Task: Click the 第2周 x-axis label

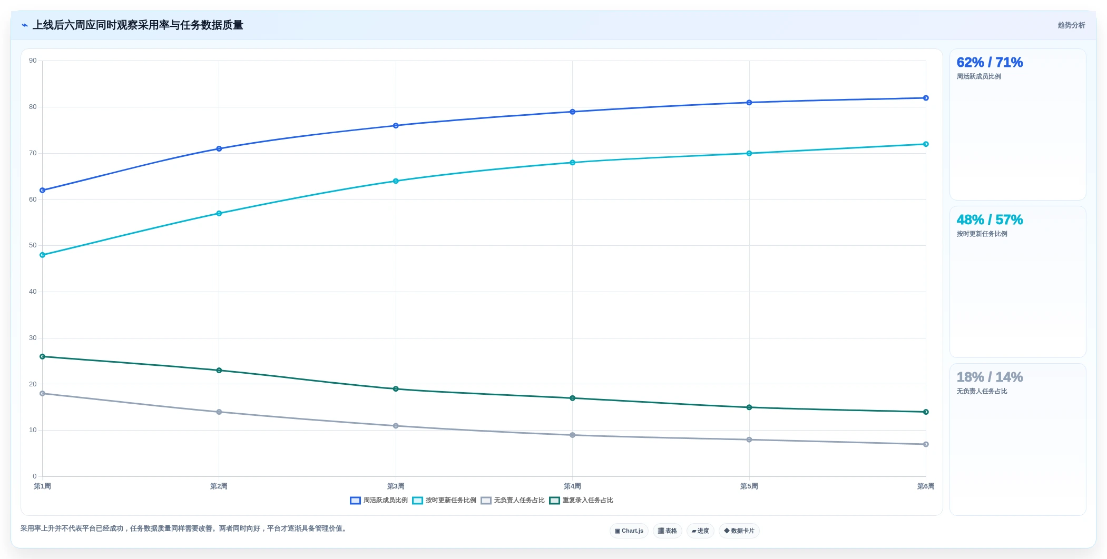Action: click(219, 486)
